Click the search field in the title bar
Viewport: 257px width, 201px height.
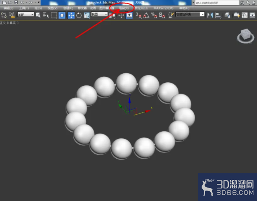(217, 3)
